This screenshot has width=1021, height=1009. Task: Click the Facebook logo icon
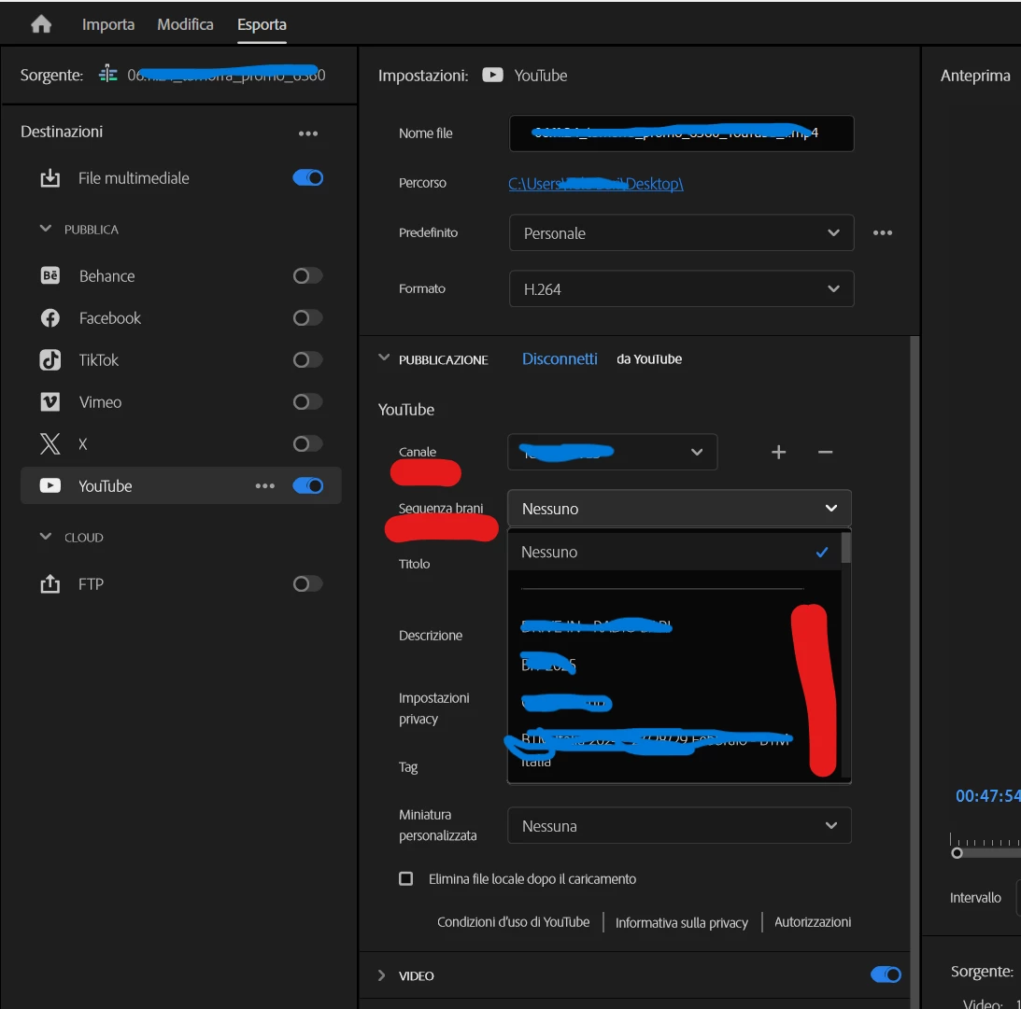50,318
